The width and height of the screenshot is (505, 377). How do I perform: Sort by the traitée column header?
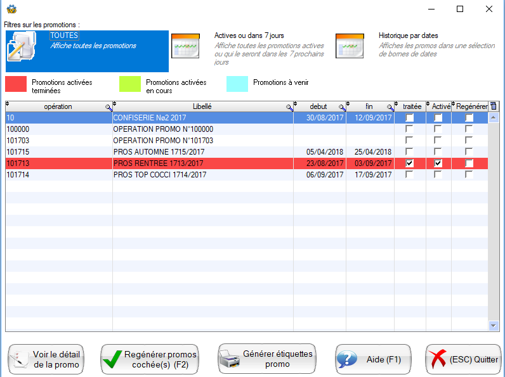[412, 106]
